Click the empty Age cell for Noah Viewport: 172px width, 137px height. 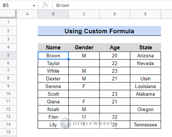point(115,109)
